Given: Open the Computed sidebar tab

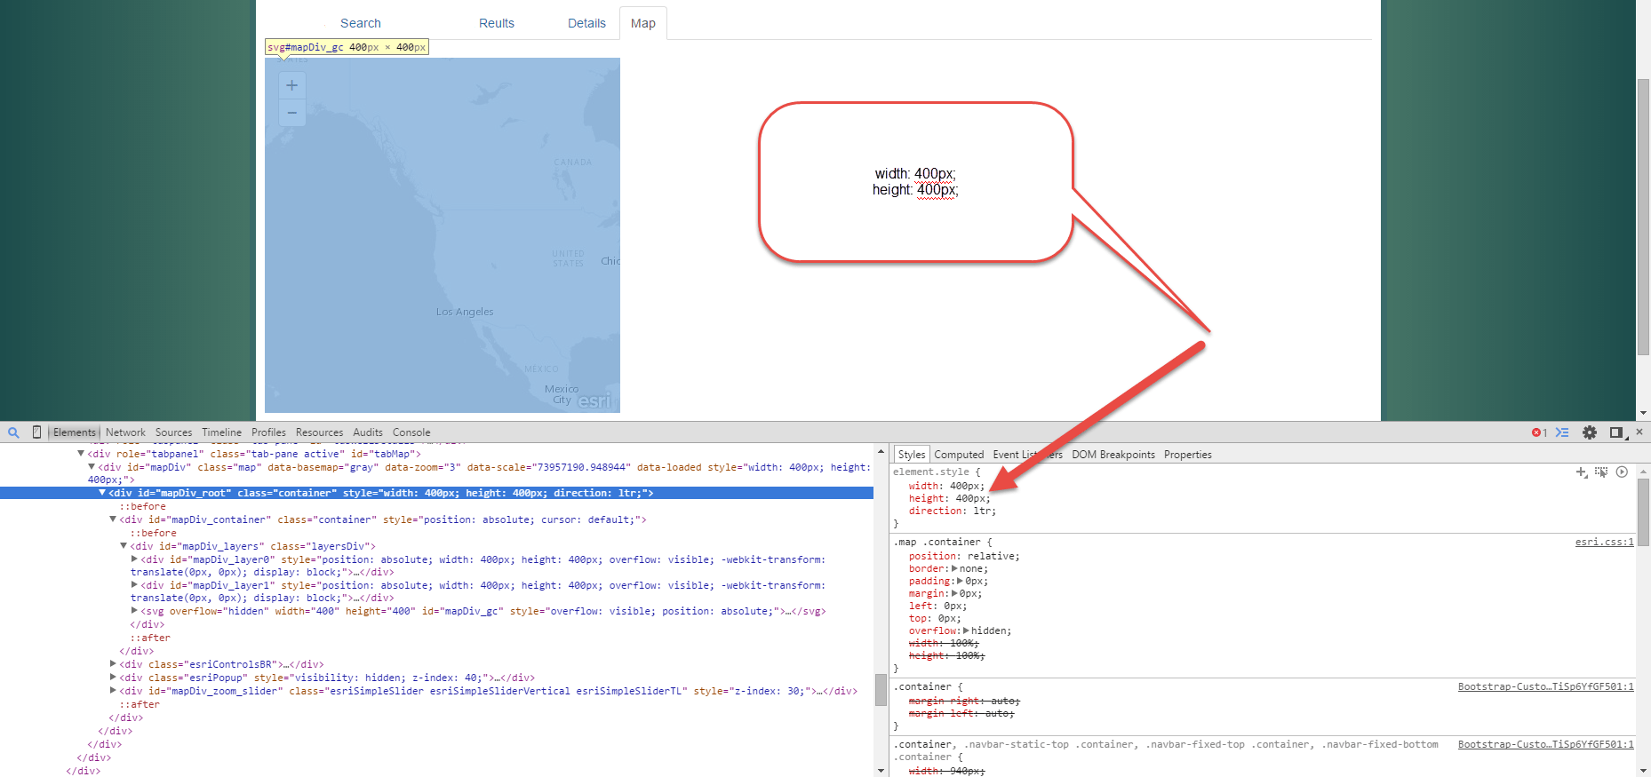Looking at the screenshot, I should click(959, 455).
